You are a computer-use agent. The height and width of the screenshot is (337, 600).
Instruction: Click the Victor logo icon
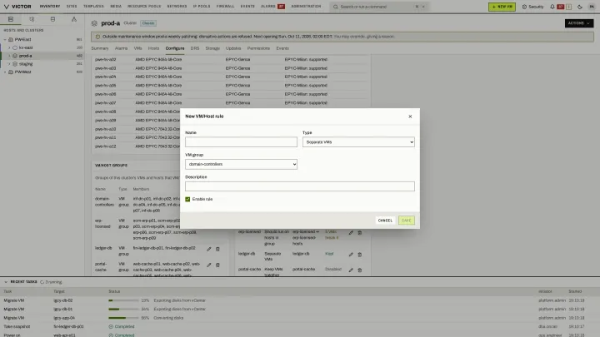coord(7,7)
